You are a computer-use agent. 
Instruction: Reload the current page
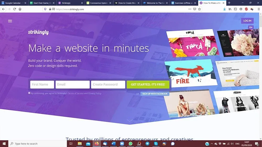click(x=14, y=9)
